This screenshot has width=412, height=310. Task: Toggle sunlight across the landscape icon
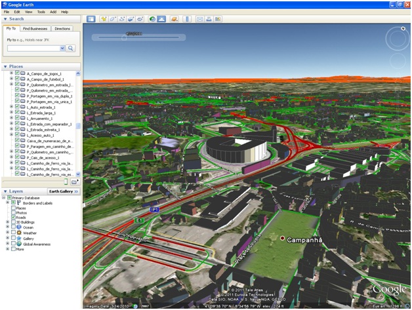point(161,19)
